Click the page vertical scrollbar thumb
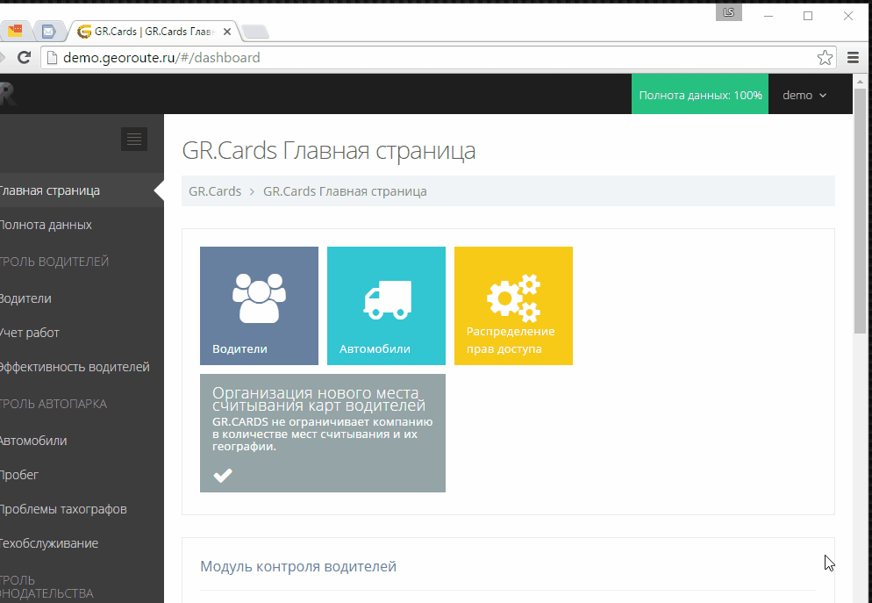The height and width of the screenshot is (603, 872). [x=861, y=212]
